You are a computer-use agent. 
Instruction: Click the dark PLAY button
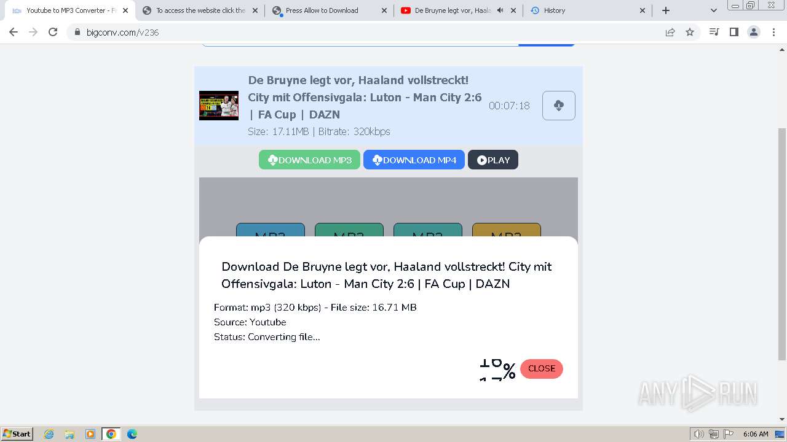tap(493, 160)
